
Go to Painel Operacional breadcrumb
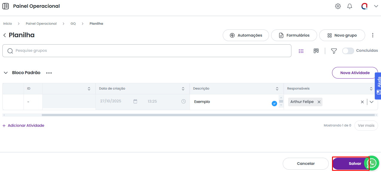coord(41,24)
